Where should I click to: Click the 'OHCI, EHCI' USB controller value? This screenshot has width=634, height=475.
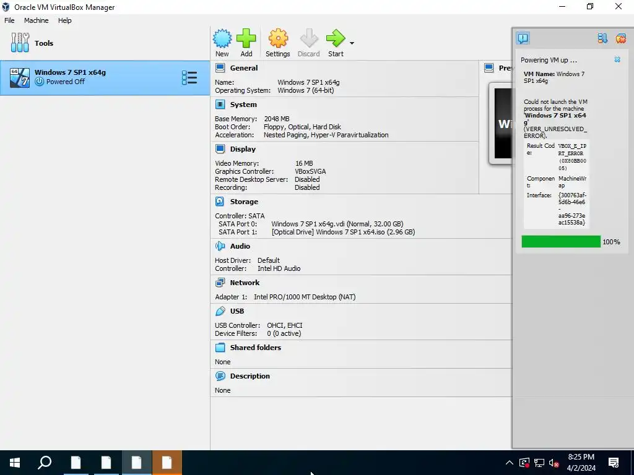[x=285, y=325]
